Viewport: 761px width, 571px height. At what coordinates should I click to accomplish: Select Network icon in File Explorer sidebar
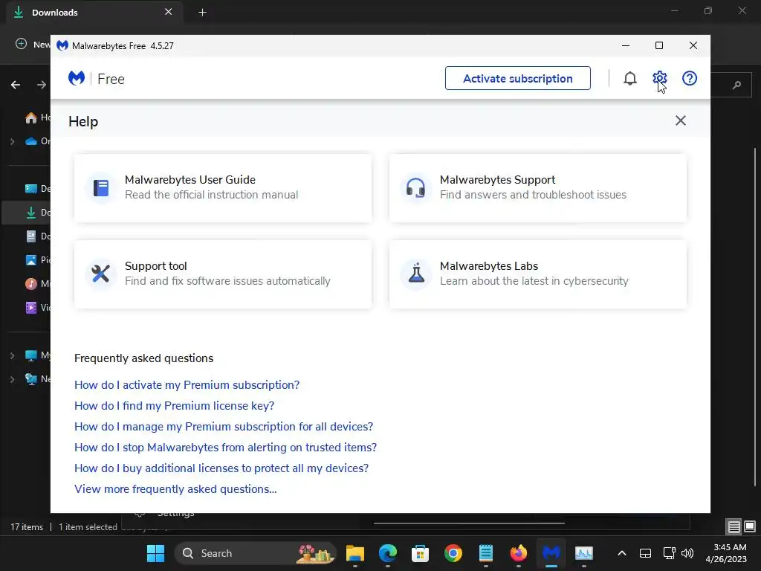(x=31, y=379)
